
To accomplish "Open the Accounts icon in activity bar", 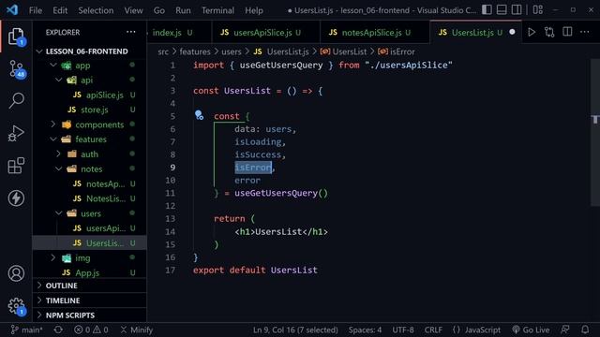I will (x=16, y=273).
